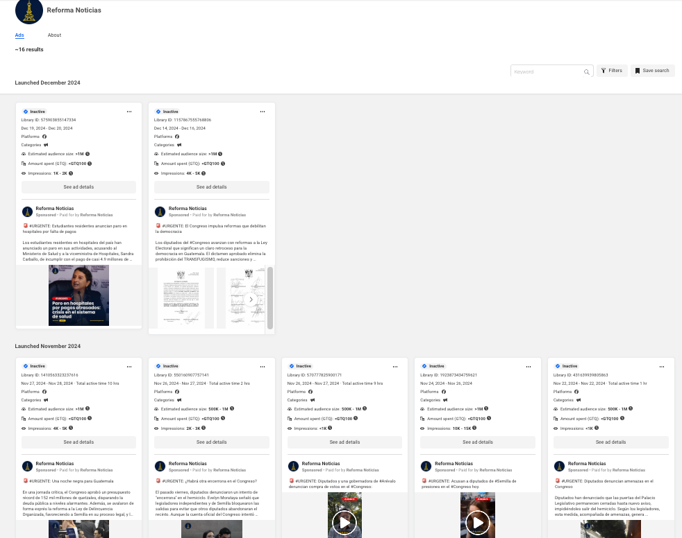Click the 'Library ID: 575903855147334' text
682x538 pixels.
tap(49, 120)
